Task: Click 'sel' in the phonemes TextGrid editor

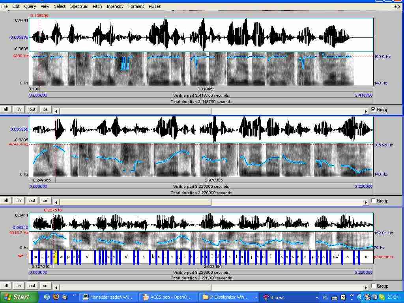Action: [x=46, y=286]
